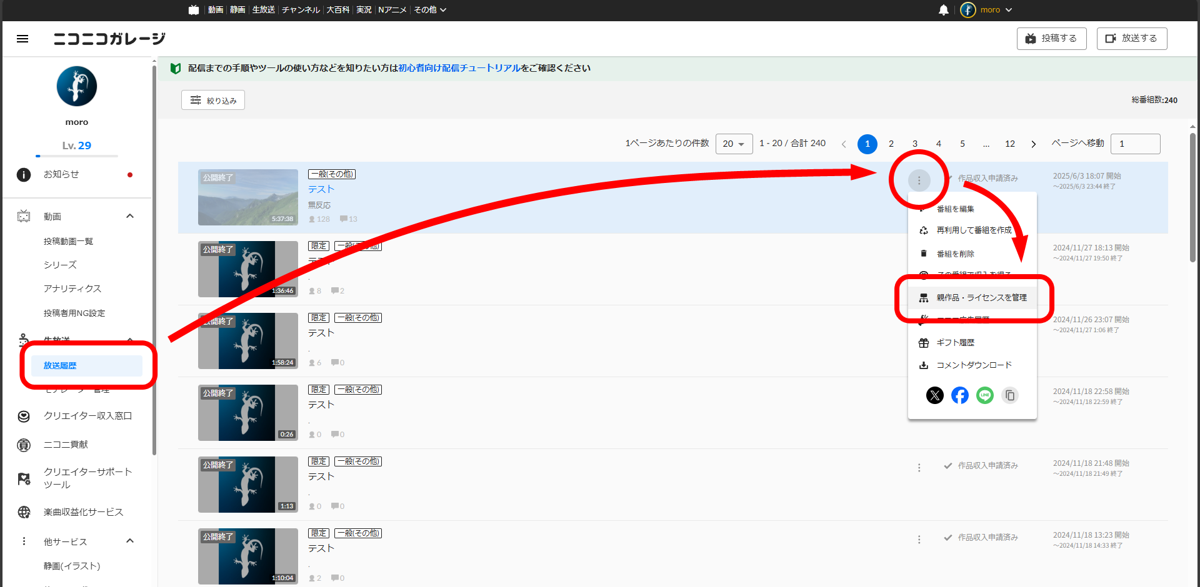Select ギフト履歴 from the menu

(x=972, y=343)
